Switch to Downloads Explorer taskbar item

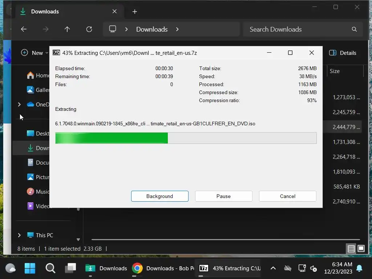click(106, 268)
